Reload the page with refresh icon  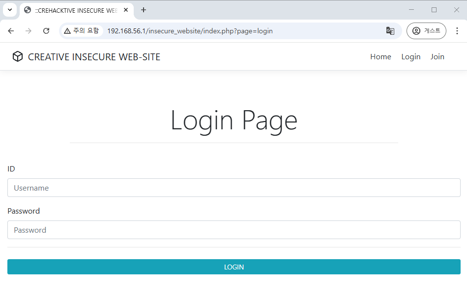(46, 31)
